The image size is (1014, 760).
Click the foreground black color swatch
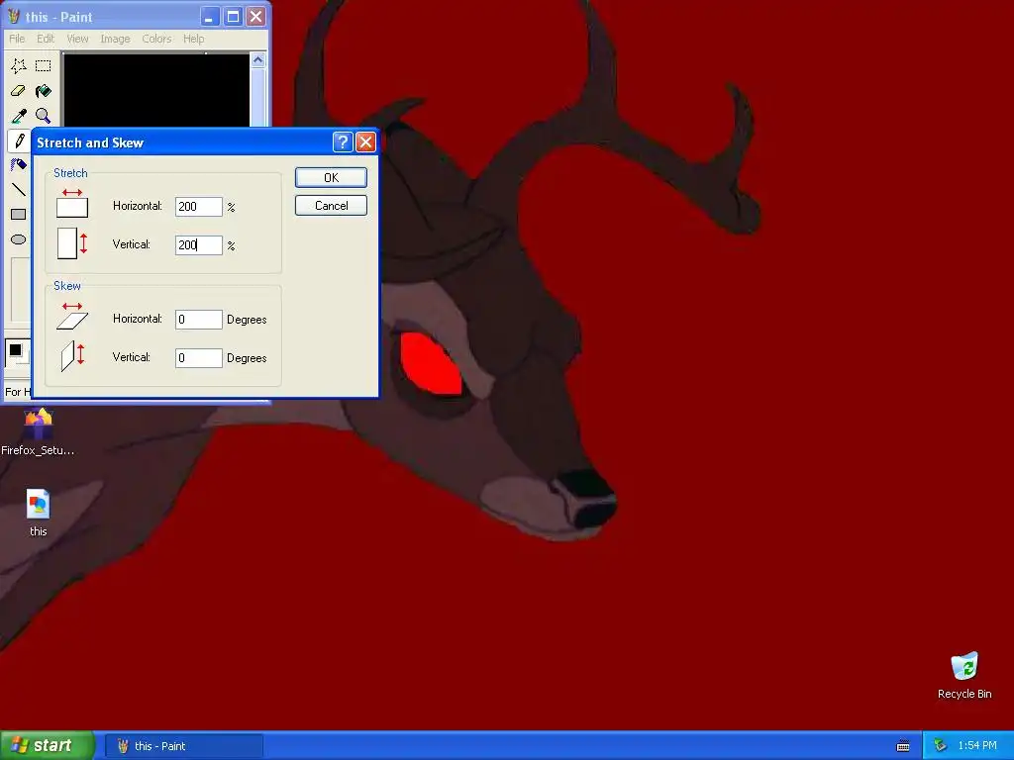[x=15, y=350]
